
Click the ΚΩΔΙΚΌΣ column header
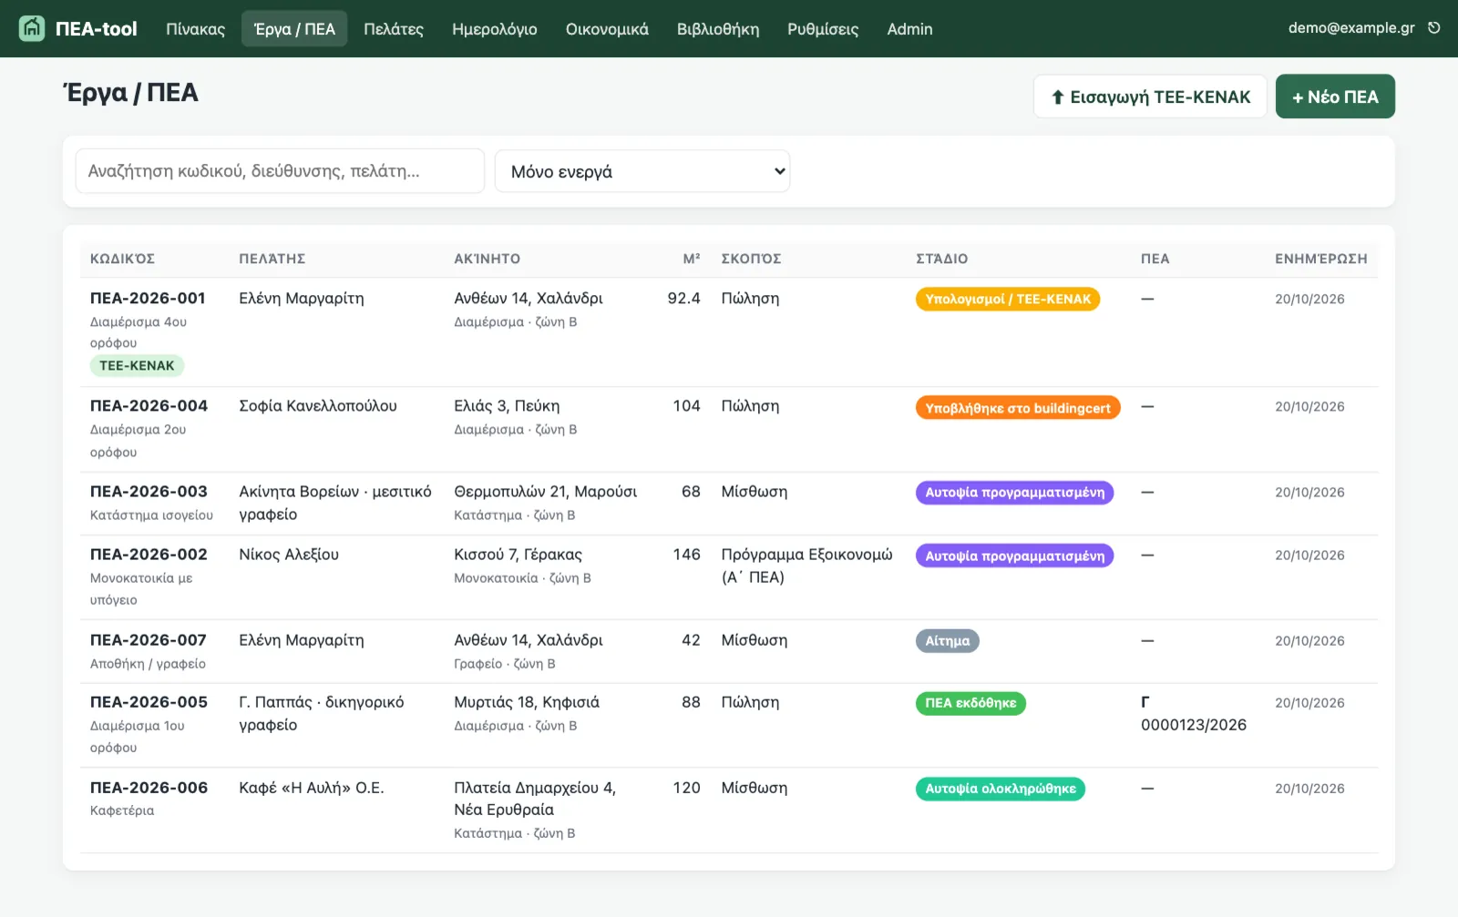tap(122, 259)
